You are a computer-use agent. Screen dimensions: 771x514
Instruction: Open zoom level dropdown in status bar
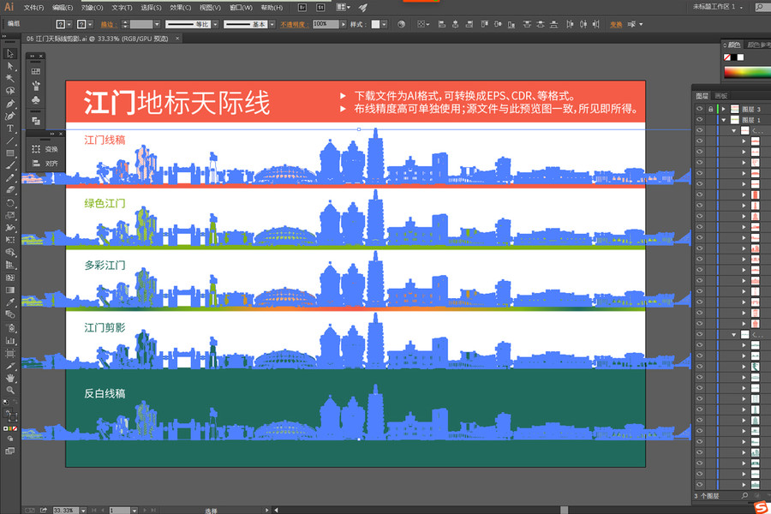coord(83,511)
